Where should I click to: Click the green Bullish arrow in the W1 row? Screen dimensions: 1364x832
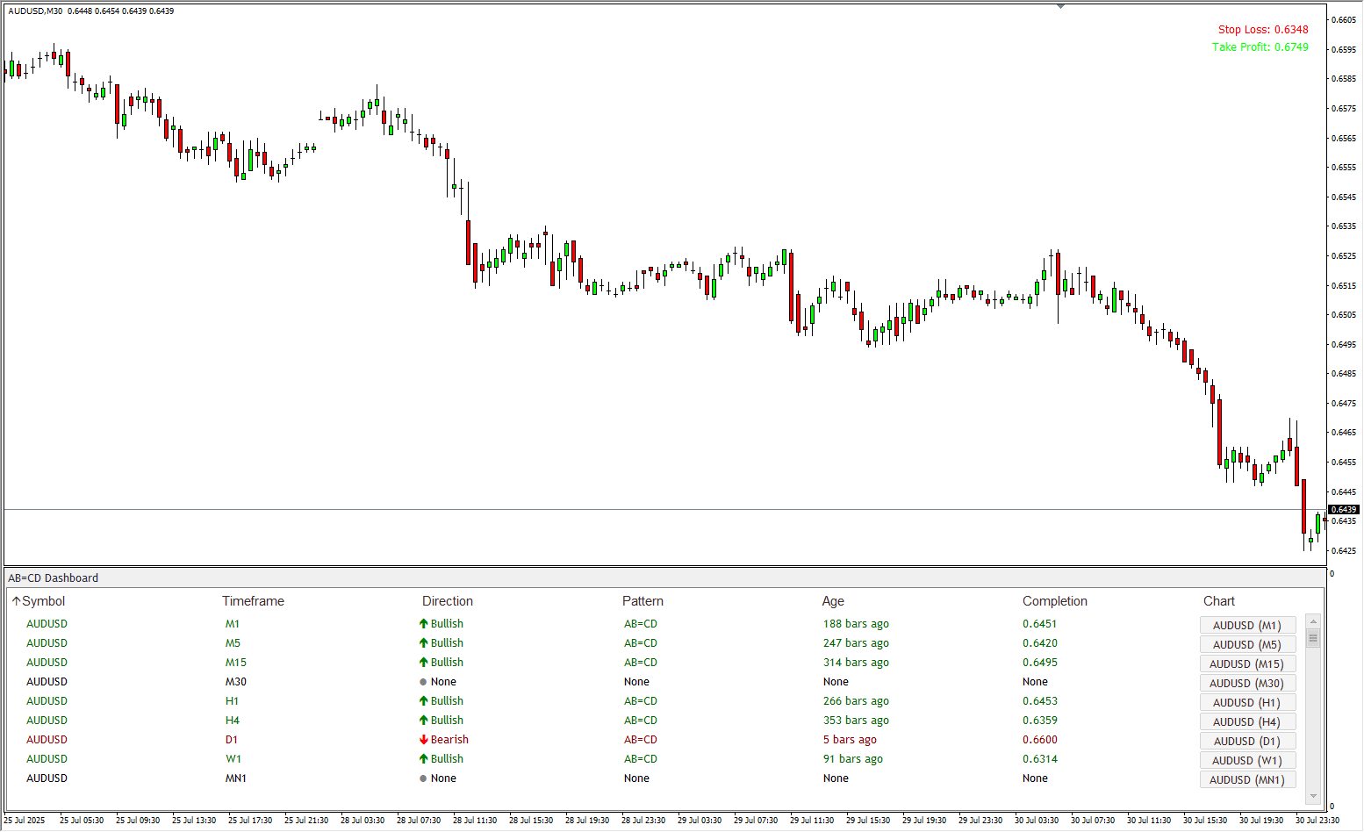pyautogui.click(x=424, y=759)
